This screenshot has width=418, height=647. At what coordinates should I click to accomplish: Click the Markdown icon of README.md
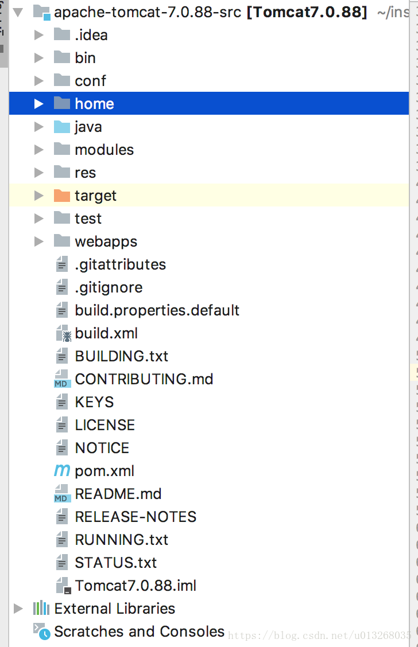63,493
